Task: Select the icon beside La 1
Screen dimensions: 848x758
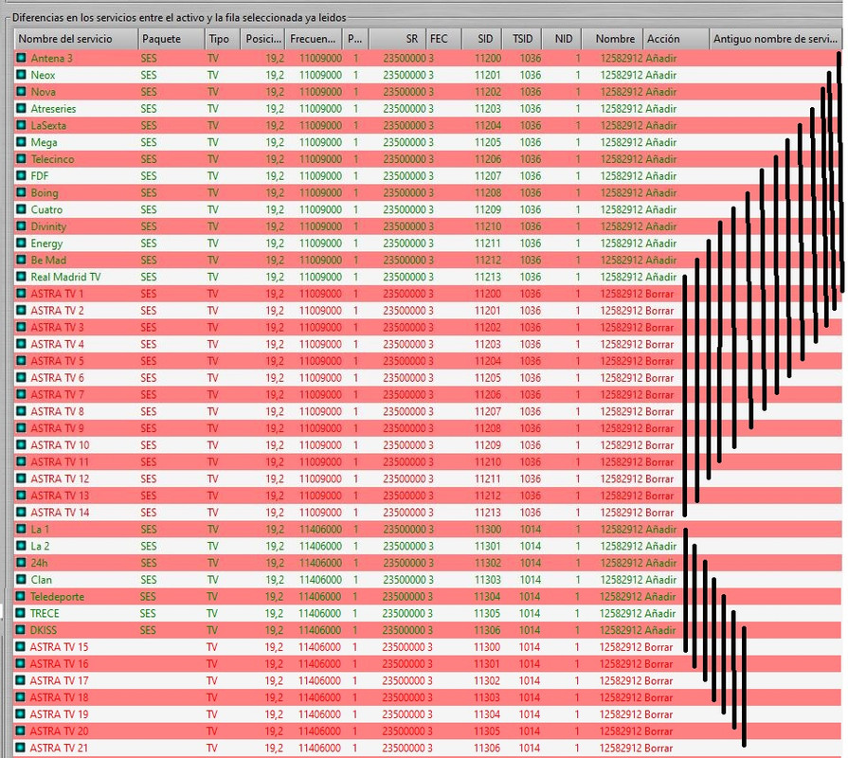Action: (21, 529)
